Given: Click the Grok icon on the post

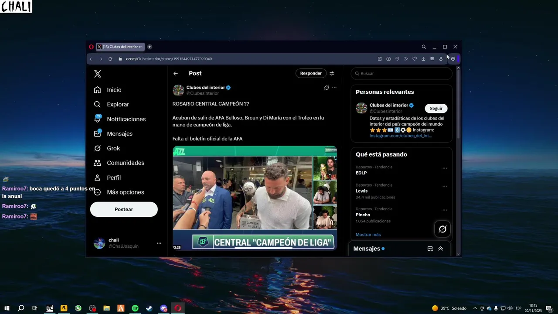Looking at the screenshot, I should 326,88.
